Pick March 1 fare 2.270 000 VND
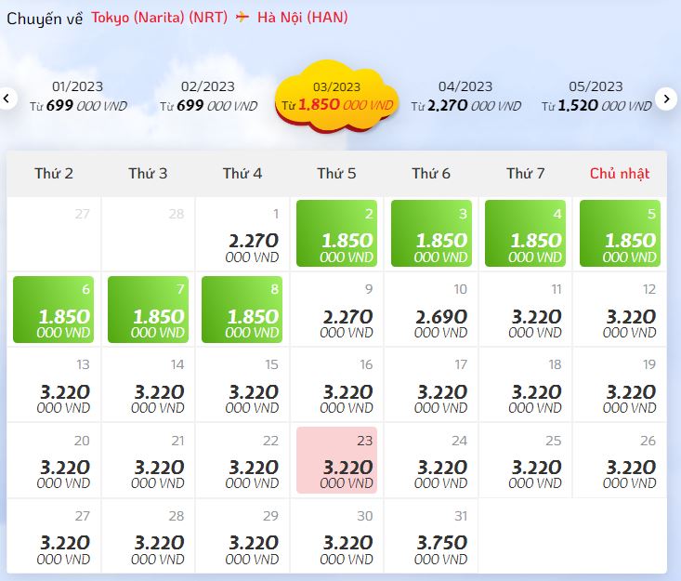Image resolution: width=681 pixels, height=581 pixels. (x=242, y=233)
